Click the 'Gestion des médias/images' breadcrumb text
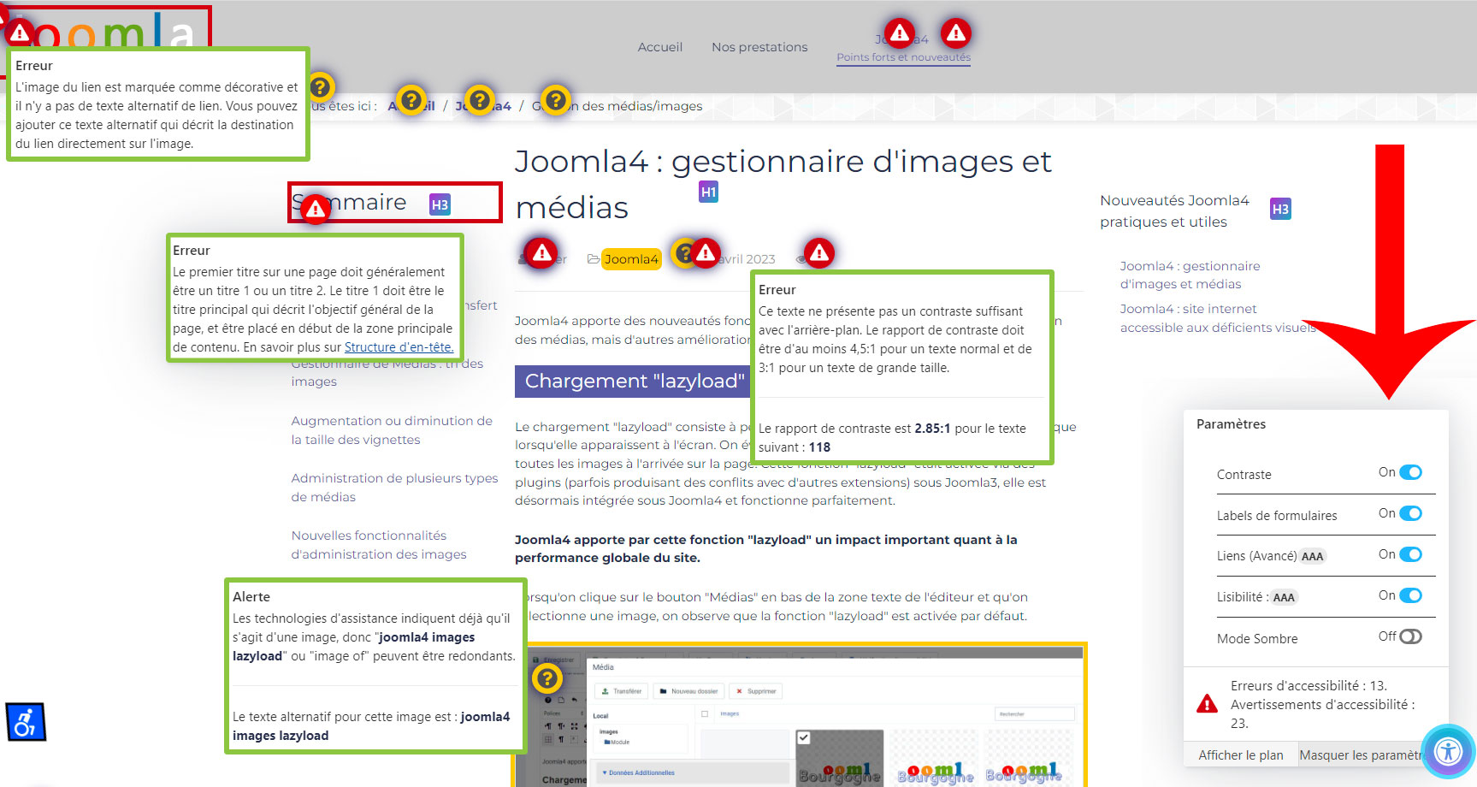The height and width of the screenshot is (787, 1477). click(617, 106)
